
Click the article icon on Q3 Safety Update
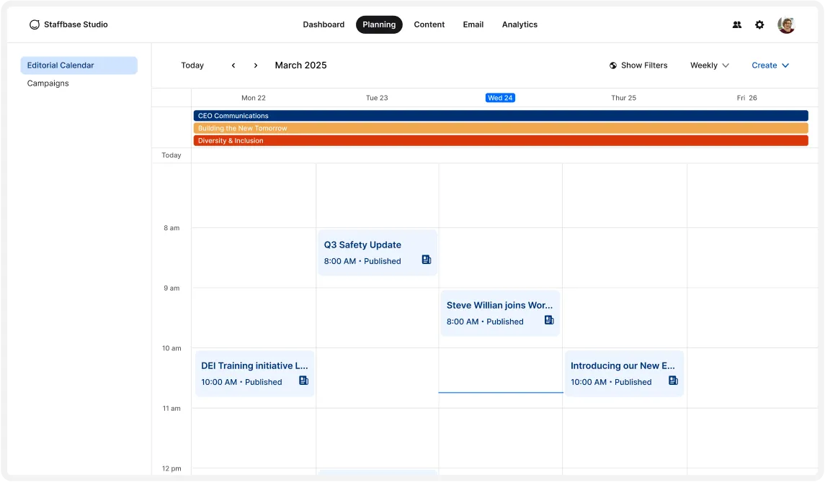click(x=426, y=261)
